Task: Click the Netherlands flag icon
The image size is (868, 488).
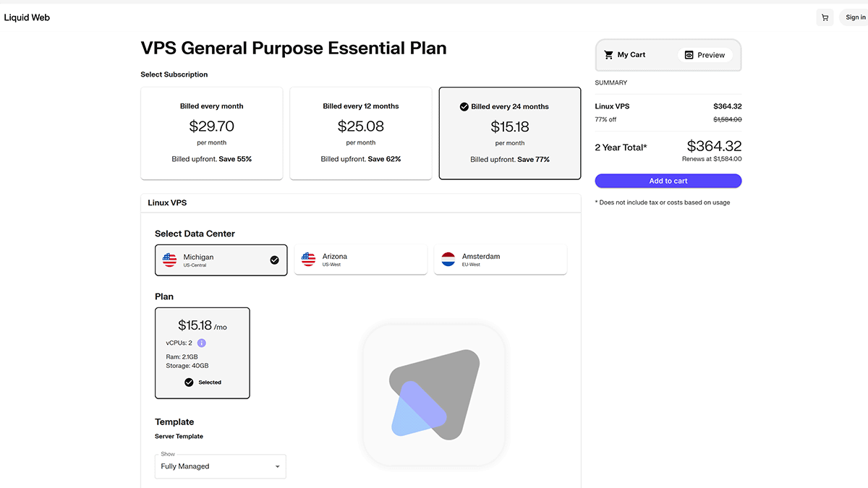Action: pos(448,260)
